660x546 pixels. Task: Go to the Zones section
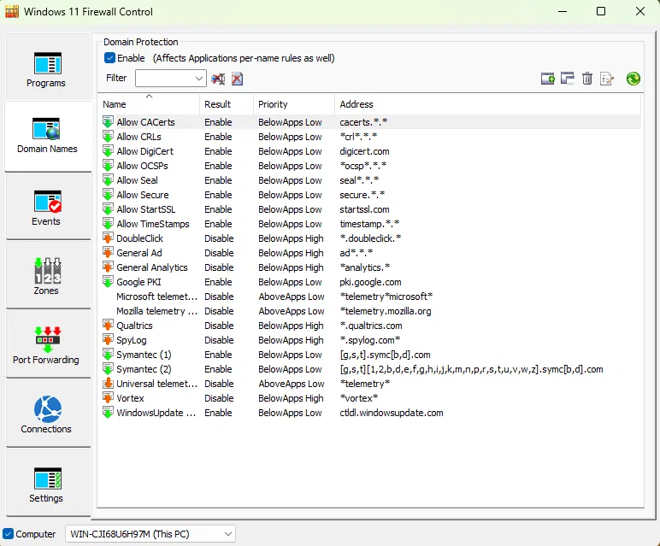[x=48, y=275]
